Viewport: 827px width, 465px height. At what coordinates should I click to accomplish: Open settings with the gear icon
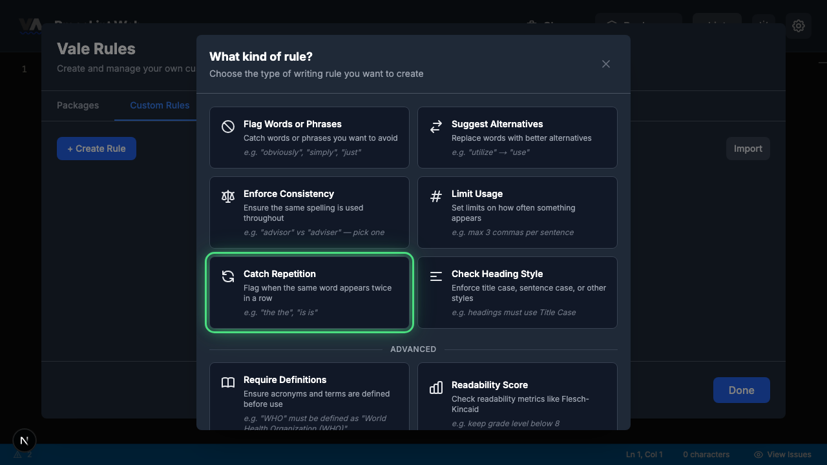[799, 26]
